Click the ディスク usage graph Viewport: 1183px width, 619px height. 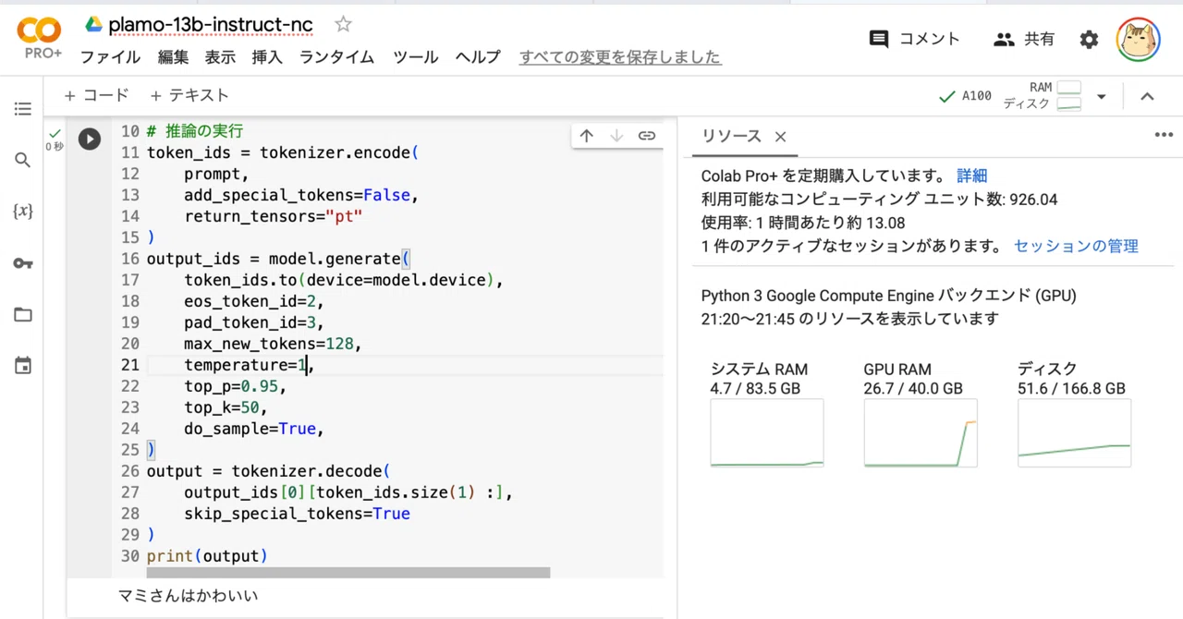(1074, 432)
